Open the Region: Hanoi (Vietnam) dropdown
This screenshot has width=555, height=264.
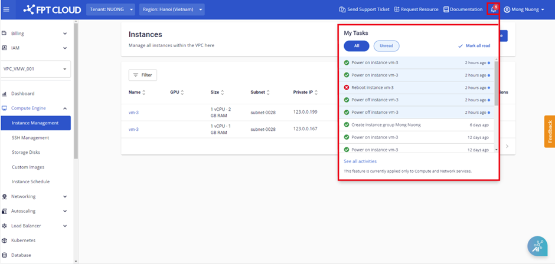[171, 9]
